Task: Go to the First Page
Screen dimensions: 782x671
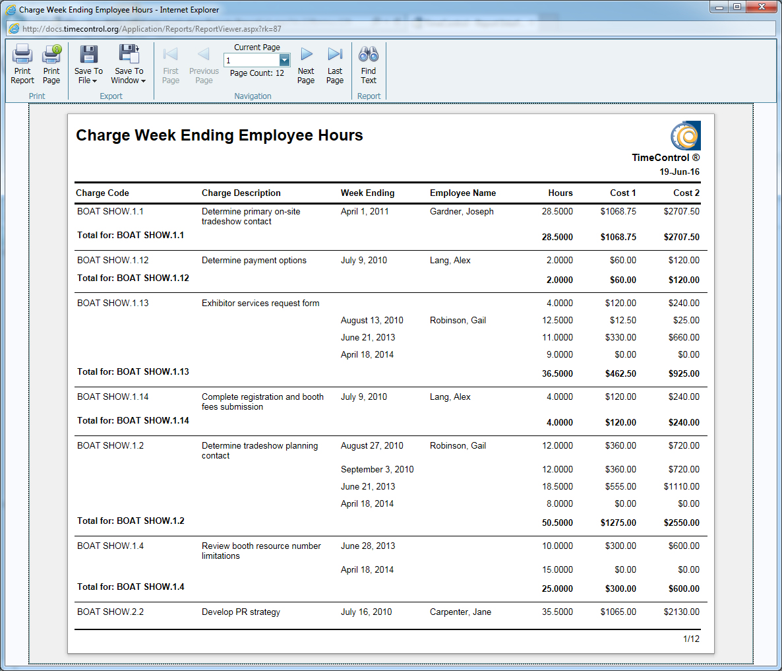Action: 171,65
